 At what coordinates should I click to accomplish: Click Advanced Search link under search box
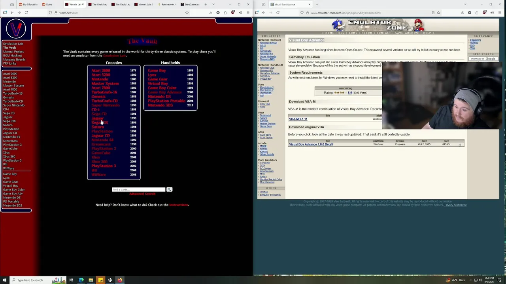pyautogui.click(x=142, y=194)
